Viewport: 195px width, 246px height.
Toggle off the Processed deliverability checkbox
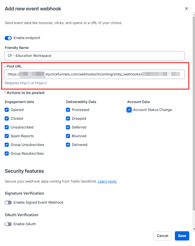(x=68, y=110)
